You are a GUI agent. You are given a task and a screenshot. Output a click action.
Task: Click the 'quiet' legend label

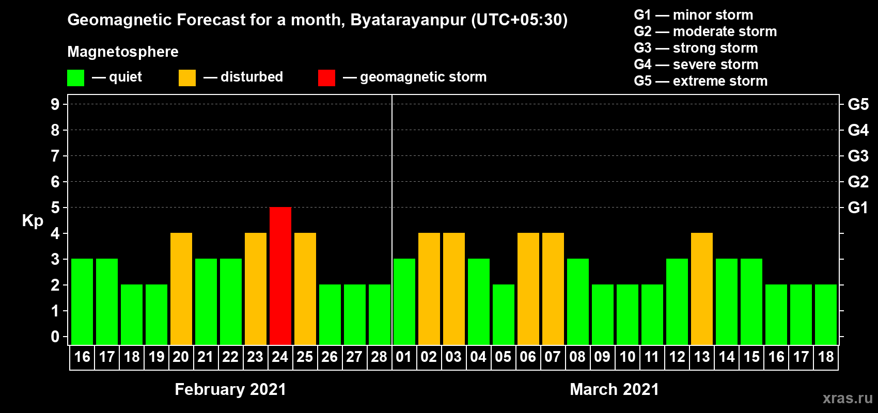(x=126, y=77)
